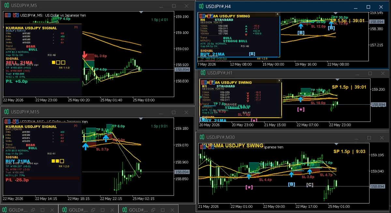Click KURAMA USDJPY SWING title in M30 chart

(232, 146)
